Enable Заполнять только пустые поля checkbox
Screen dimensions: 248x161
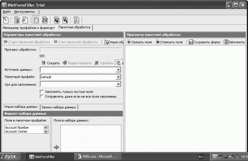tap(42, 92)
